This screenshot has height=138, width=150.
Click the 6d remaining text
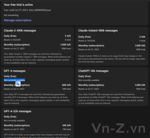pos(11,15)
